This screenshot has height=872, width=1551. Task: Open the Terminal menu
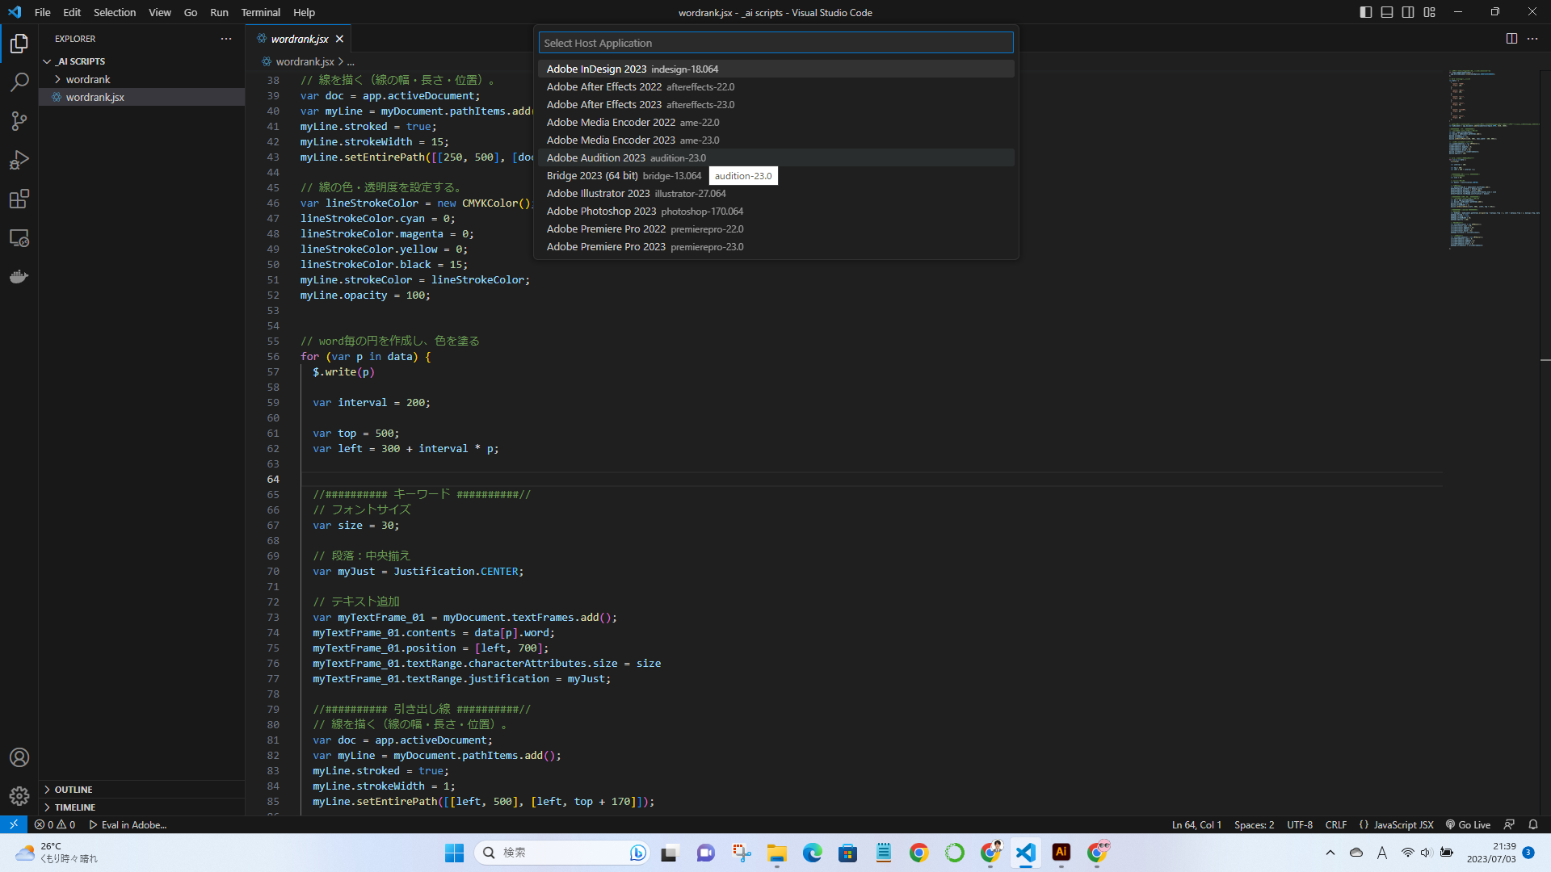click(x=260, y=12)
